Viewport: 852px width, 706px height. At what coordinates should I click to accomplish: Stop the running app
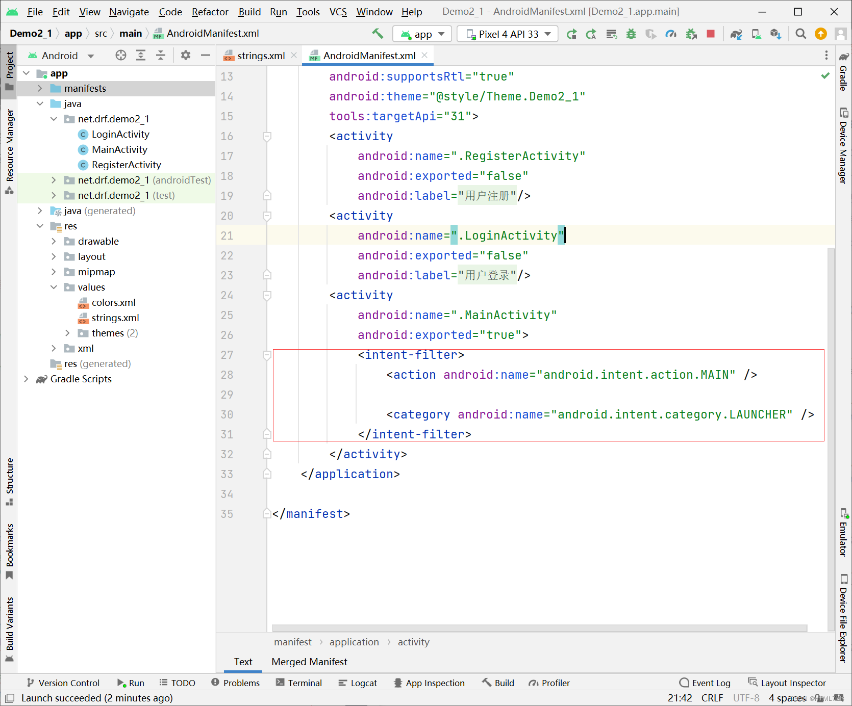[x=710, y=34]
